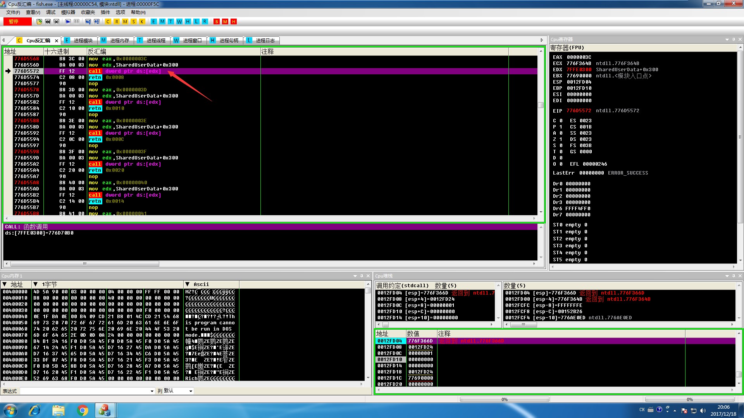Click the yellow K toolbar icon
The height and width of the screenshot is (418, 744).
(142, 22)
